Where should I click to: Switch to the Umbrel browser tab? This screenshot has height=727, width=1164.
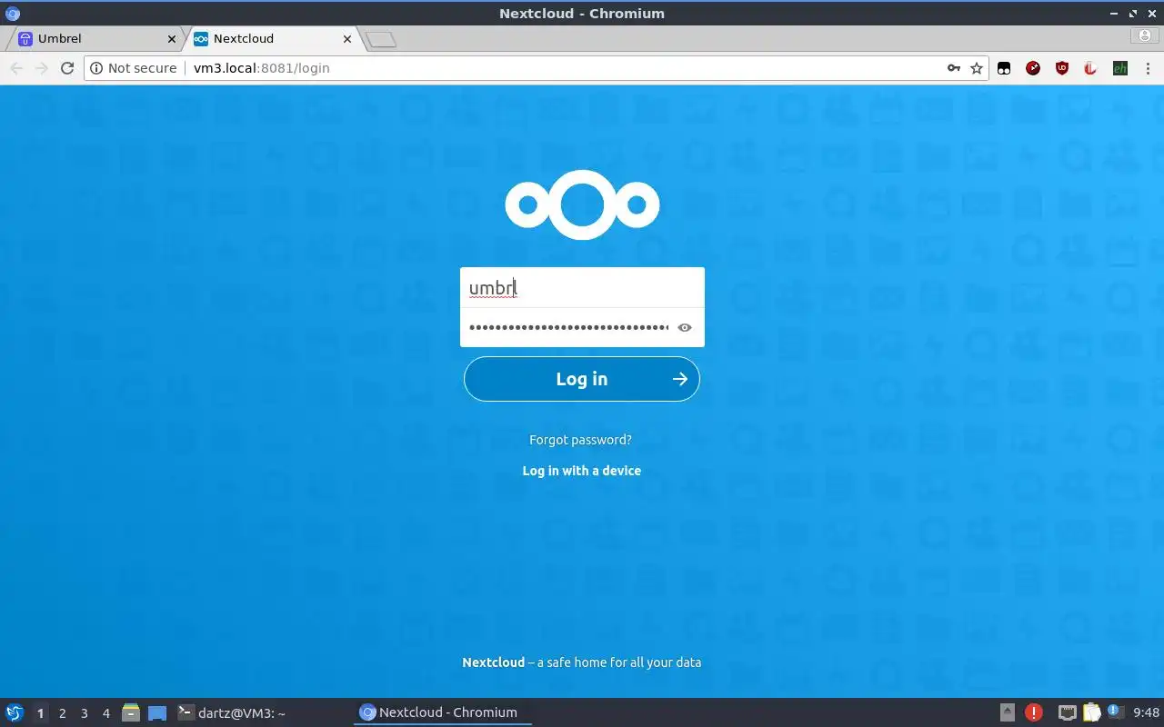95,39
